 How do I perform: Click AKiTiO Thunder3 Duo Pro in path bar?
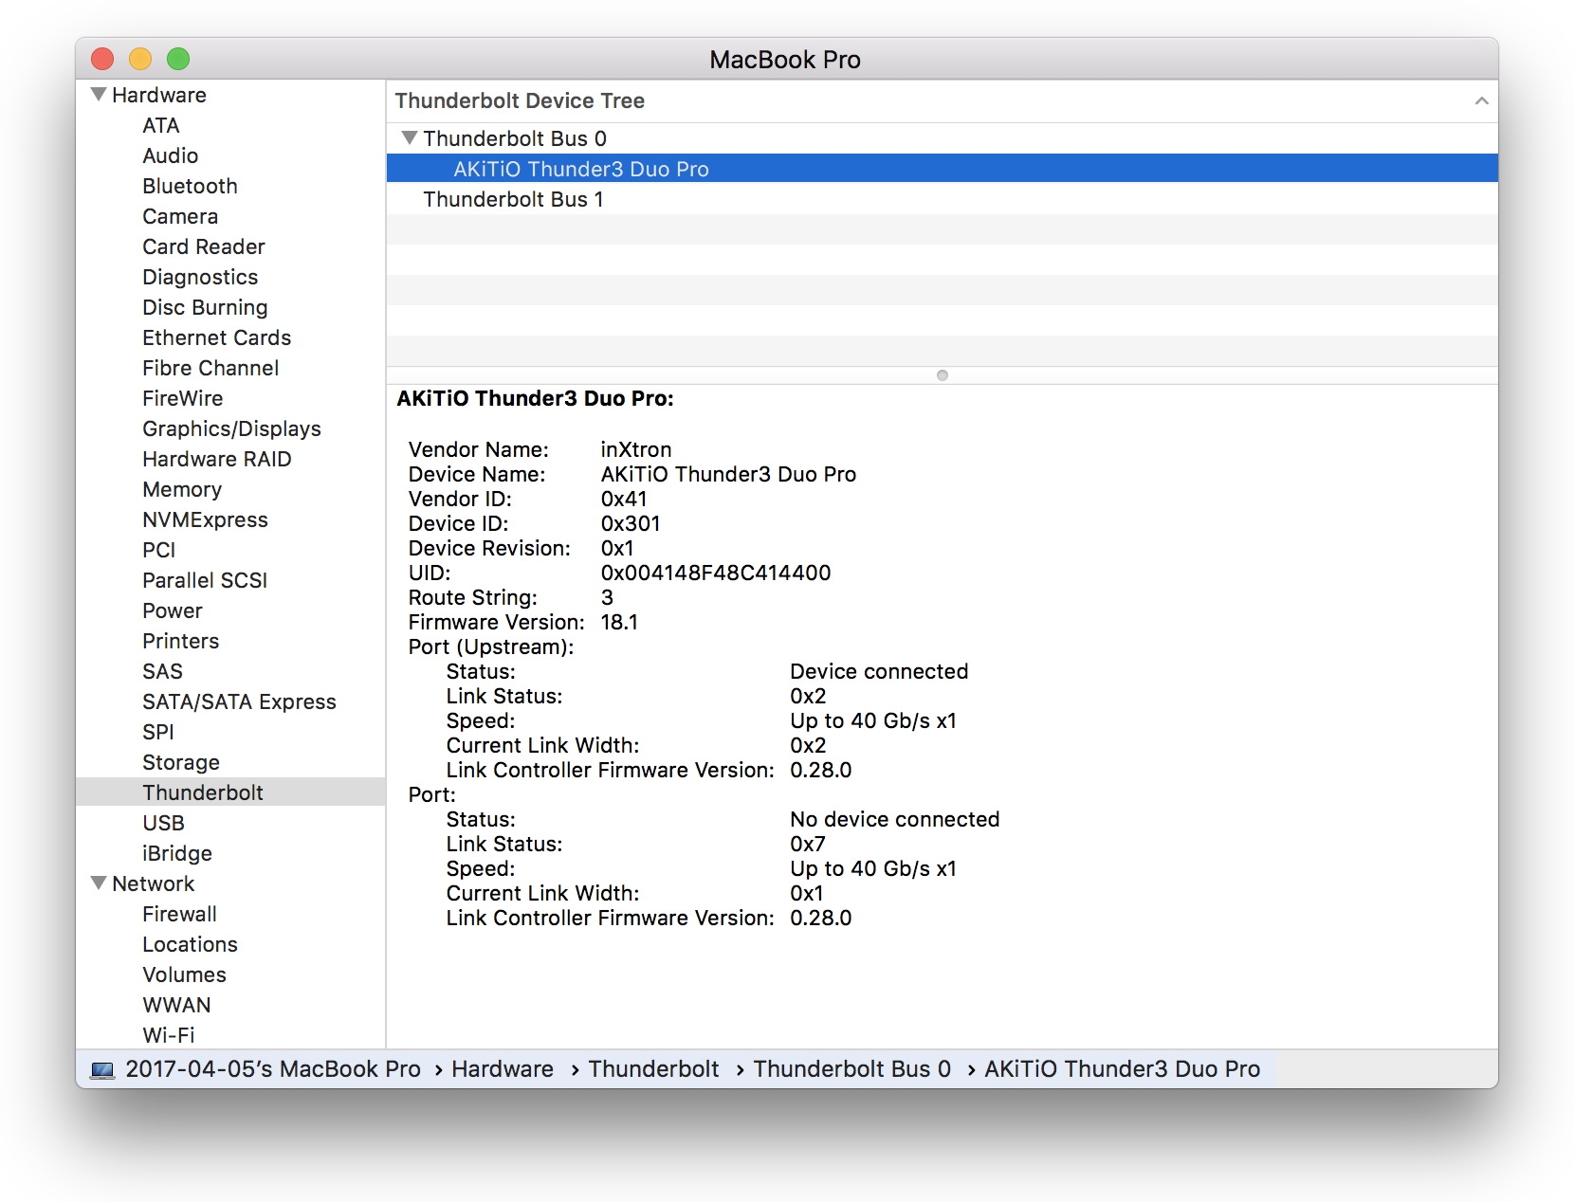click(x=1123, y=1069)
